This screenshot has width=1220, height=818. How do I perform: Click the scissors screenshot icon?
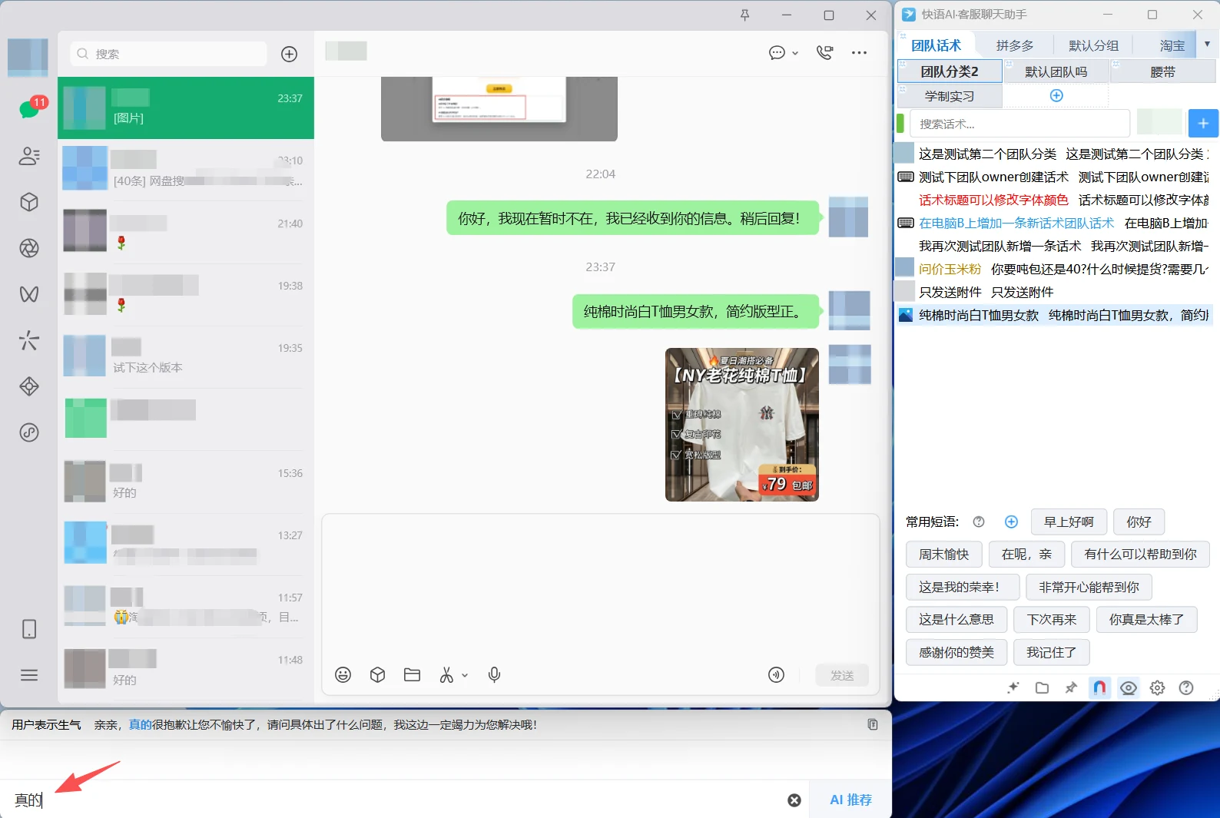point(446,675)
